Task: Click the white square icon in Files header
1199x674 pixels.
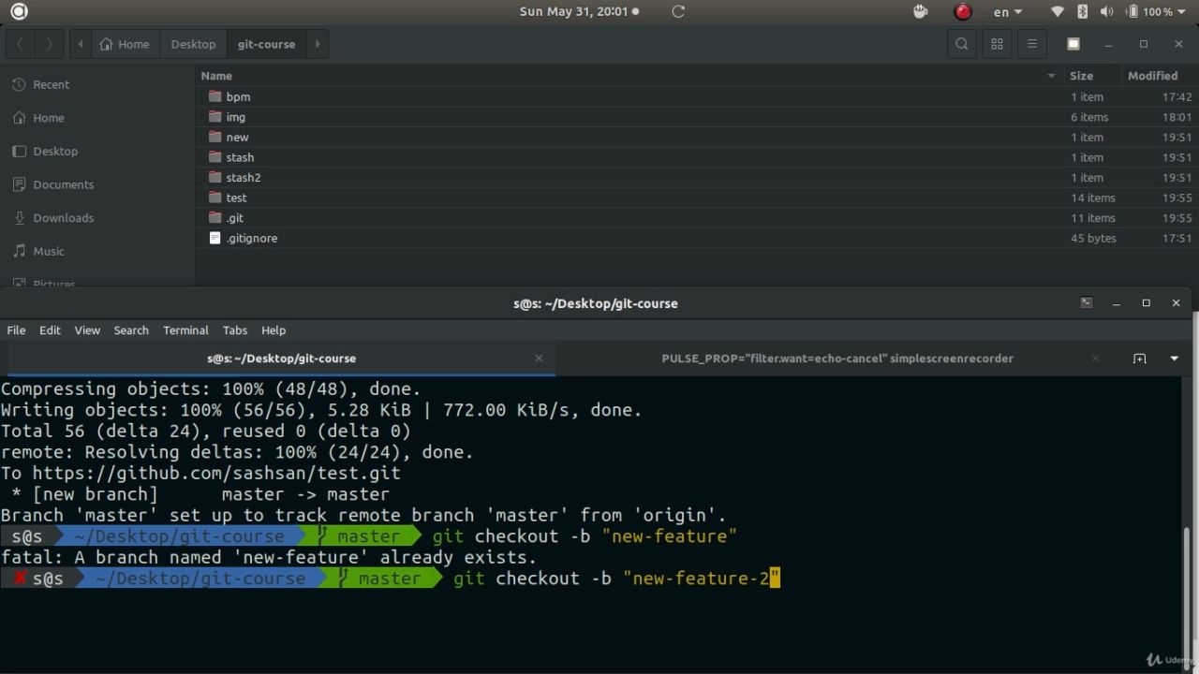Action: coord(1073,44)
